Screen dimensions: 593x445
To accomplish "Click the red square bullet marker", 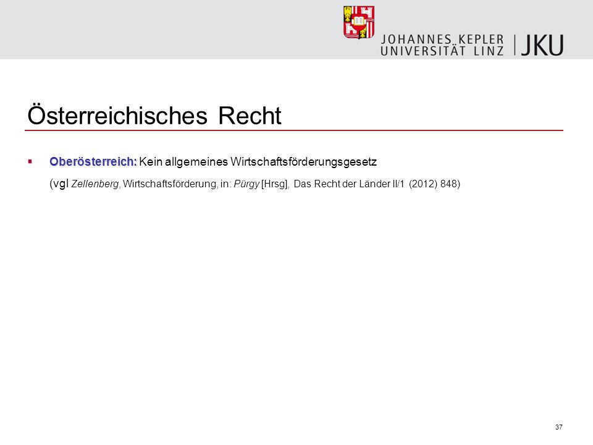I will pyautogui.click(x=30, y=161).
